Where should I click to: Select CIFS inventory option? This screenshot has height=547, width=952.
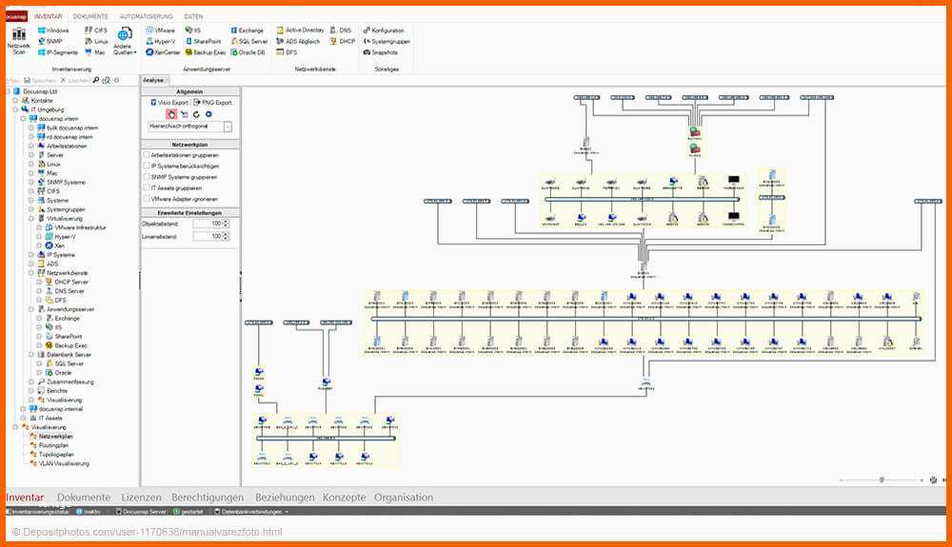click(96, 30)
